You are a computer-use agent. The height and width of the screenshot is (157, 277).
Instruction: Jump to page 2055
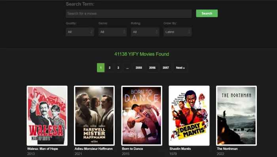coord(138,68)
